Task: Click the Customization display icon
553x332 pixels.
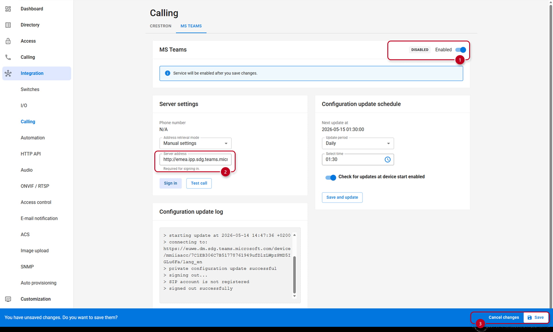Action: pyautogui.click(x=8, y=299)
